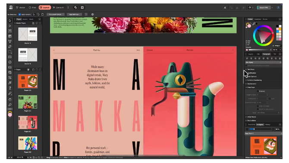Click the swap fill and stroke arrow icon
The image size is (289, 163).
click(251, 23)
